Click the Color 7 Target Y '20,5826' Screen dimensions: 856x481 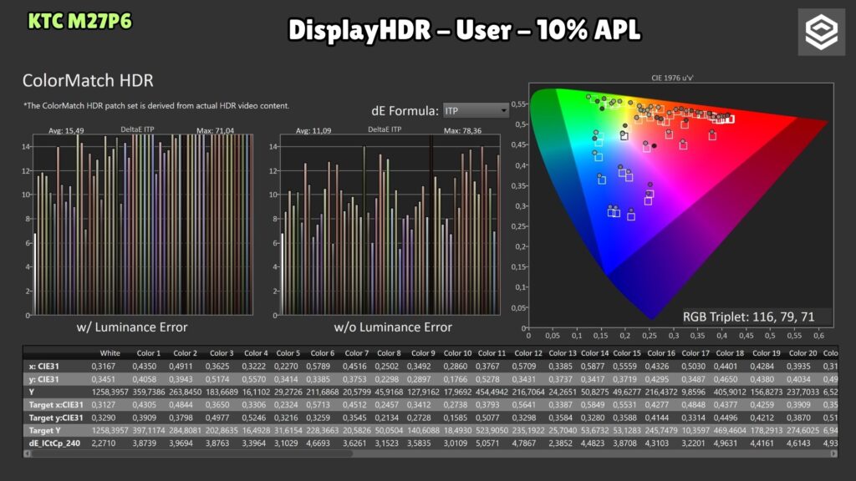pyautogui.click(x=356, y=430)
